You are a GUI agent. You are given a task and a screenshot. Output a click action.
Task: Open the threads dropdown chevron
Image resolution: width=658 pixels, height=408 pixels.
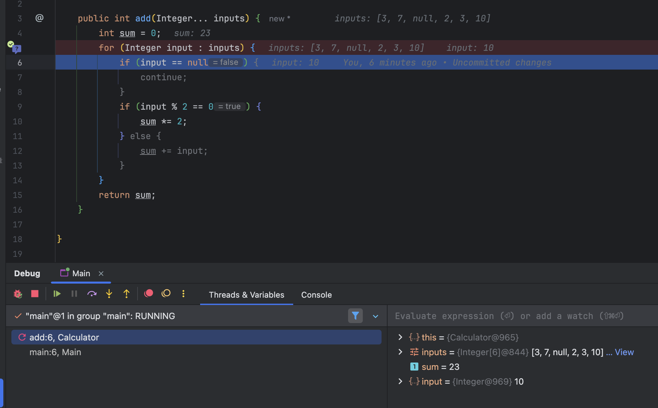point(376,316)
